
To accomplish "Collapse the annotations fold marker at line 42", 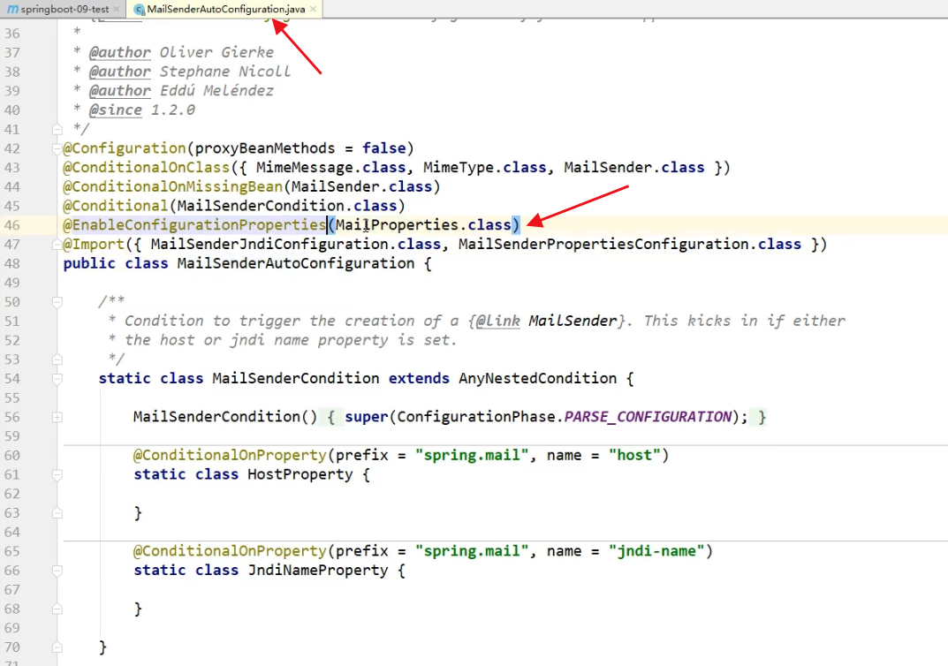I will [x=57, y=148].
